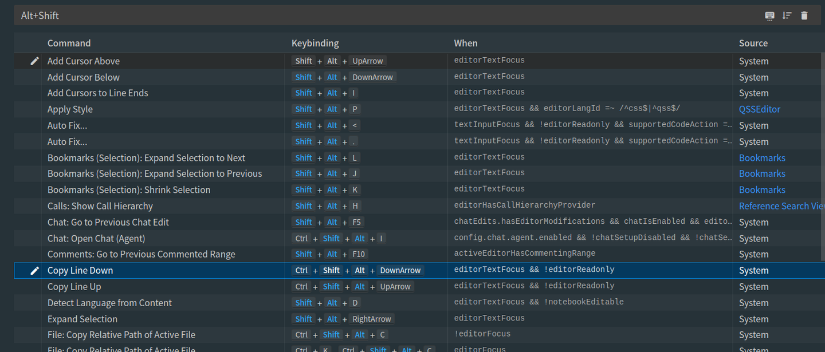This screenshot has height=352, width=825.
Task: Select the Add Cursor Below command
Action: tap(84, 77)
